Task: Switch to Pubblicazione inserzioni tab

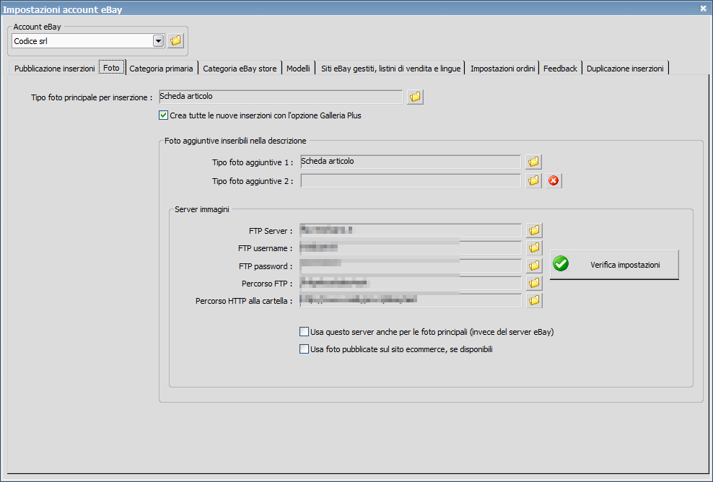Action: [55, 69]
